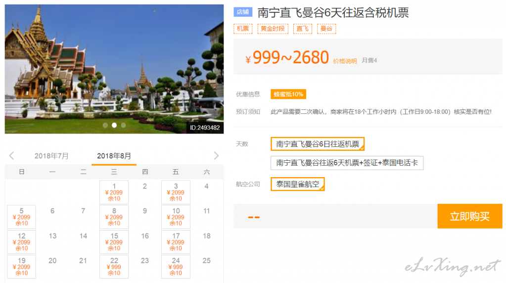This screenshot has height=283, width=506.
Task: Click date 25 in the calendar
Action: (207, 260)
